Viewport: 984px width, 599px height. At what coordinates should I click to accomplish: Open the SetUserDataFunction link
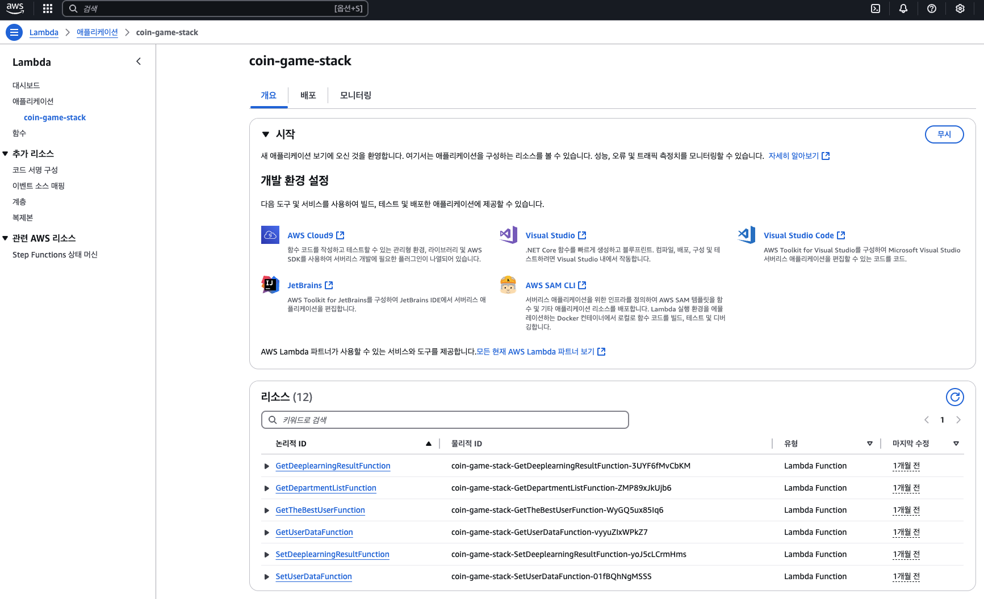pos(313,576)
